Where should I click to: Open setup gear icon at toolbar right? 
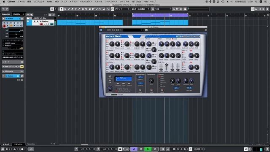point(267,9)
